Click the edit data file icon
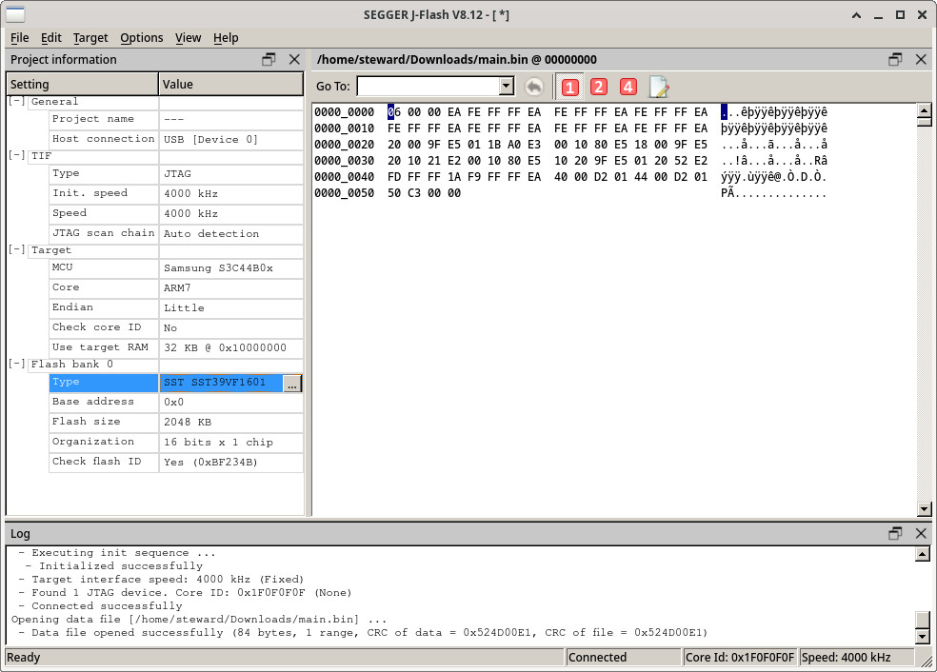937x672 pixels. click(659, 88)
